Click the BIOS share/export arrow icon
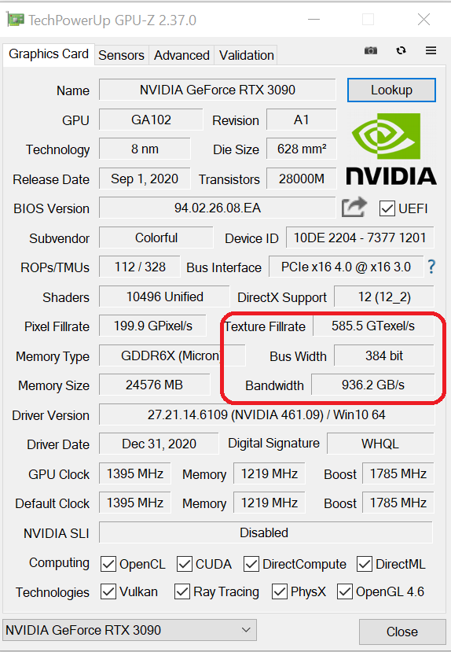 point(354,207)
